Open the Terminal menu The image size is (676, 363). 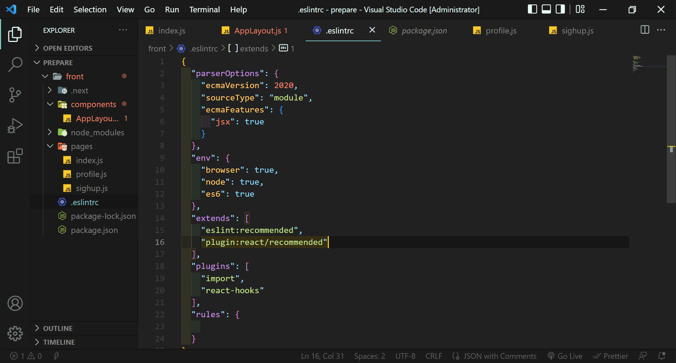coord(204,10)
